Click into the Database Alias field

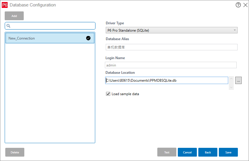click(x=171, y=47)
